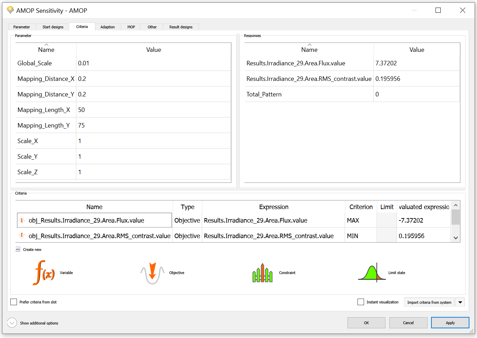477x338 pixels.
Task: Click the Mapping_Length_X value 50
Action: pos(82,110)
